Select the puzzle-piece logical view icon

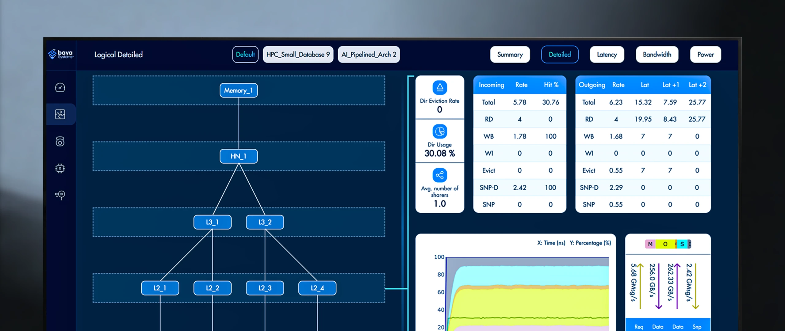tap(60, 114)
